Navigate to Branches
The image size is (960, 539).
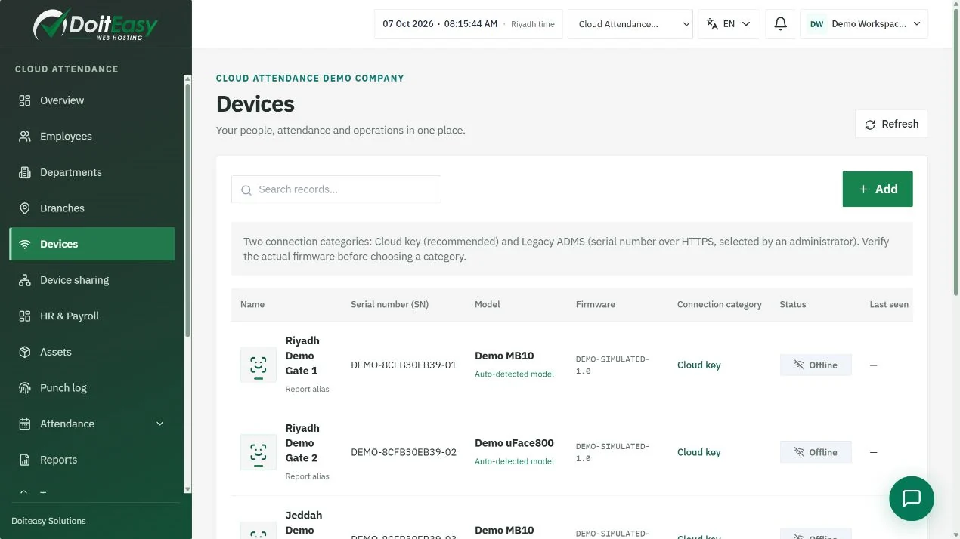point(92,208)
